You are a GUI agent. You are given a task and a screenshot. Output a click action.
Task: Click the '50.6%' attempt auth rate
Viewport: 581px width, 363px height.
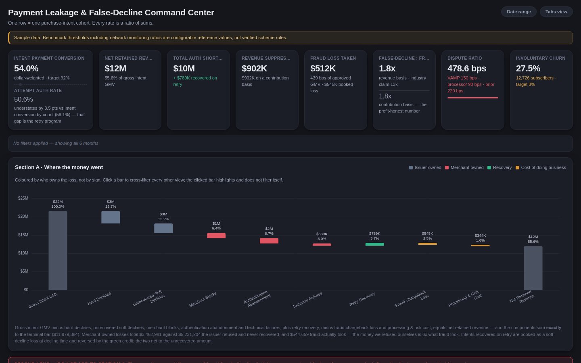point(23,99)
